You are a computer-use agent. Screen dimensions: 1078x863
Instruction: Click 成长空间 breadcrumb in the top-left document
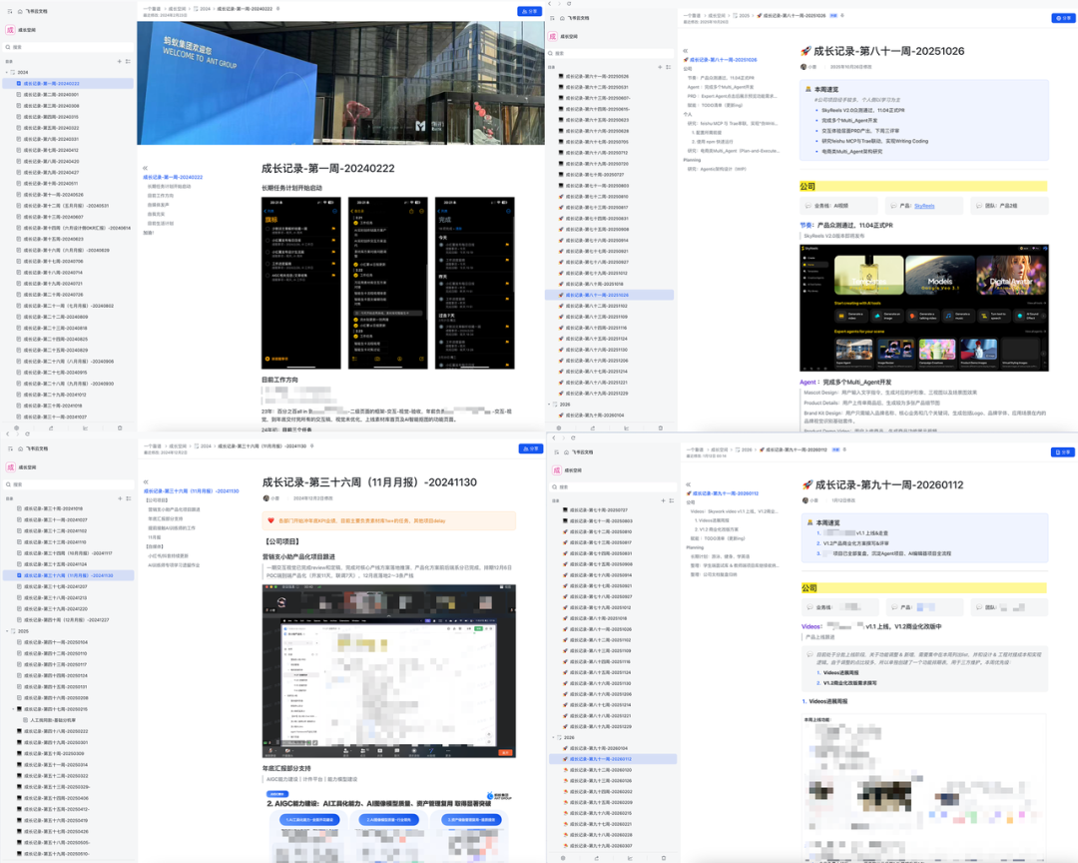[175, 9]
